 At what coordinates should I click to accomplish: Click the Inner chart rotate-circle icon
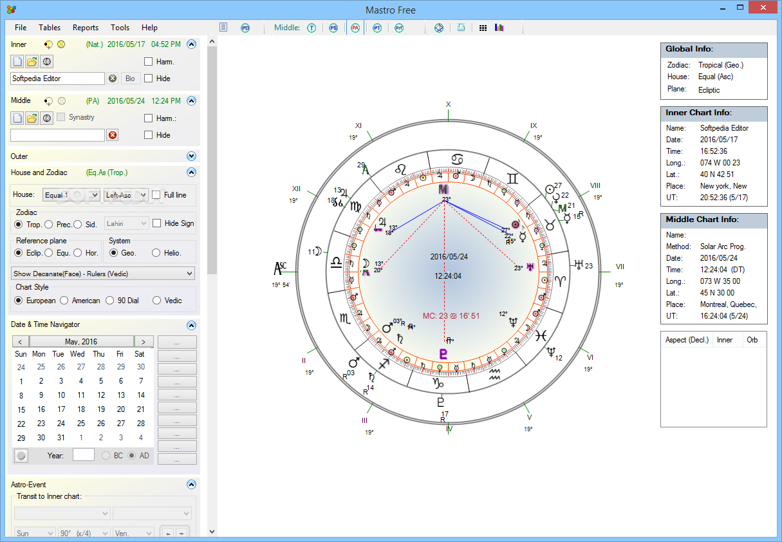pyautogui.click(x=48, y=44)
